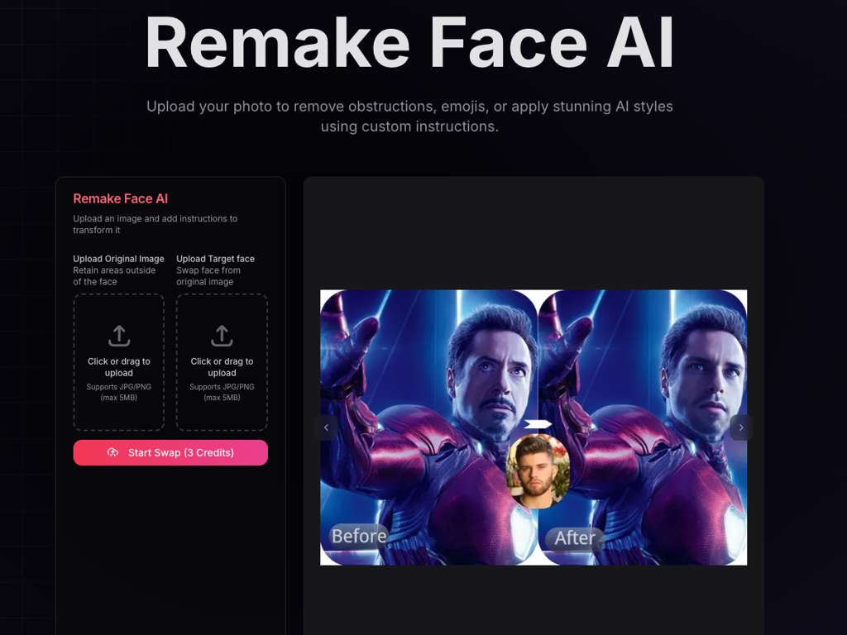This screenshot has height=635, width=847.
Task: Click the Upload Original Image label
Action: point(118,259)
